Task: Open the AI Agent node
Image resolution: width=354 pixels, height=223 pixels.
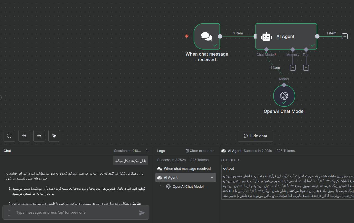Action: tap(286, 36)
